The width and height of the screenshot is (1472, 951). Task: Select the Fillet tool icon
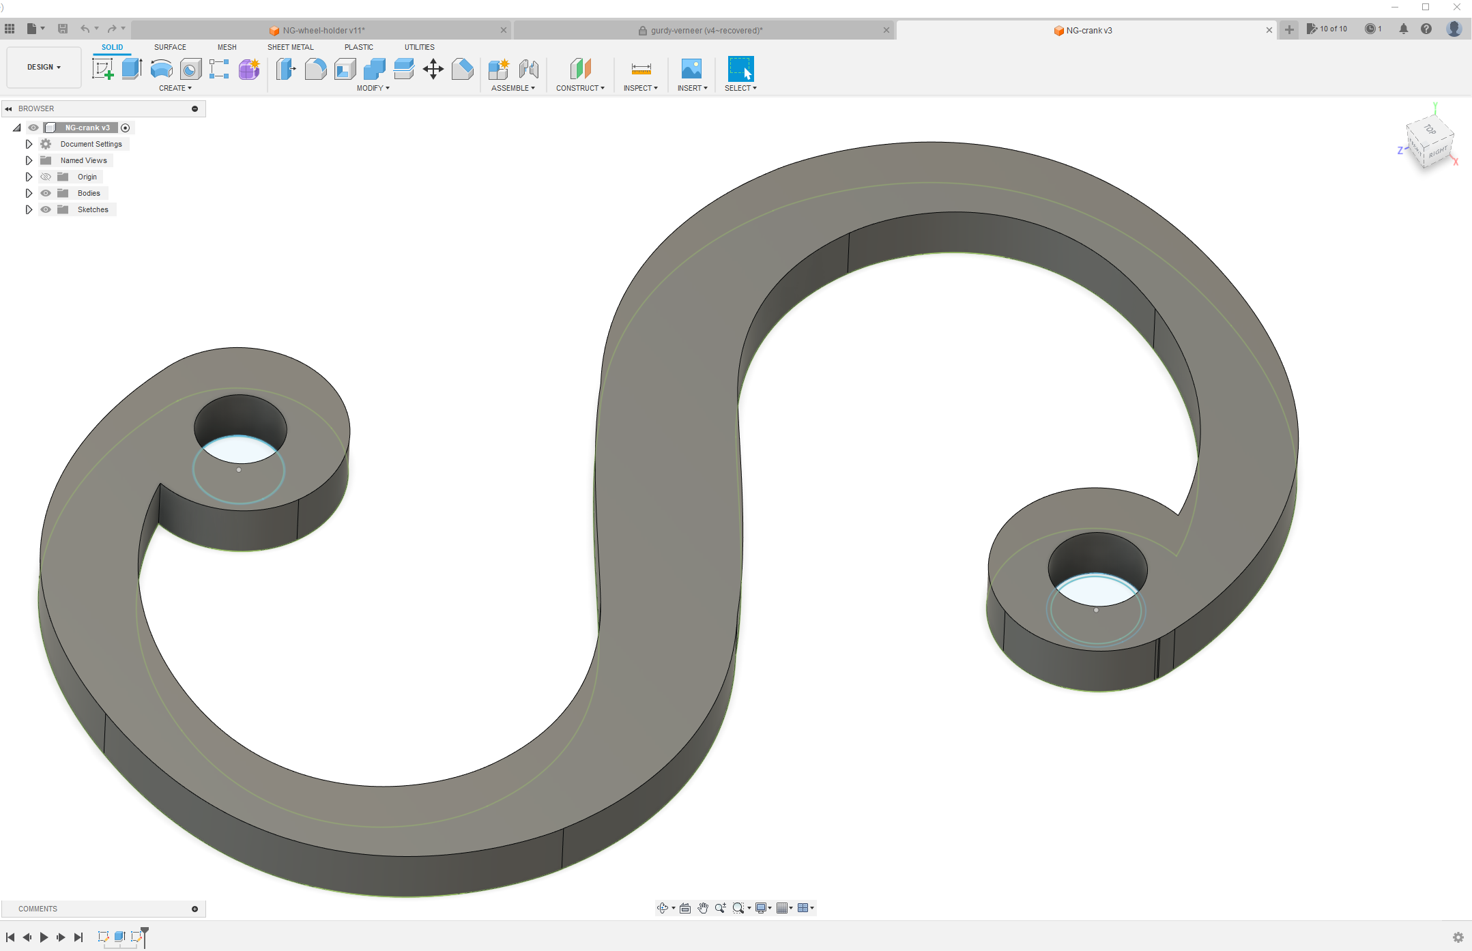tap(315, 69)
